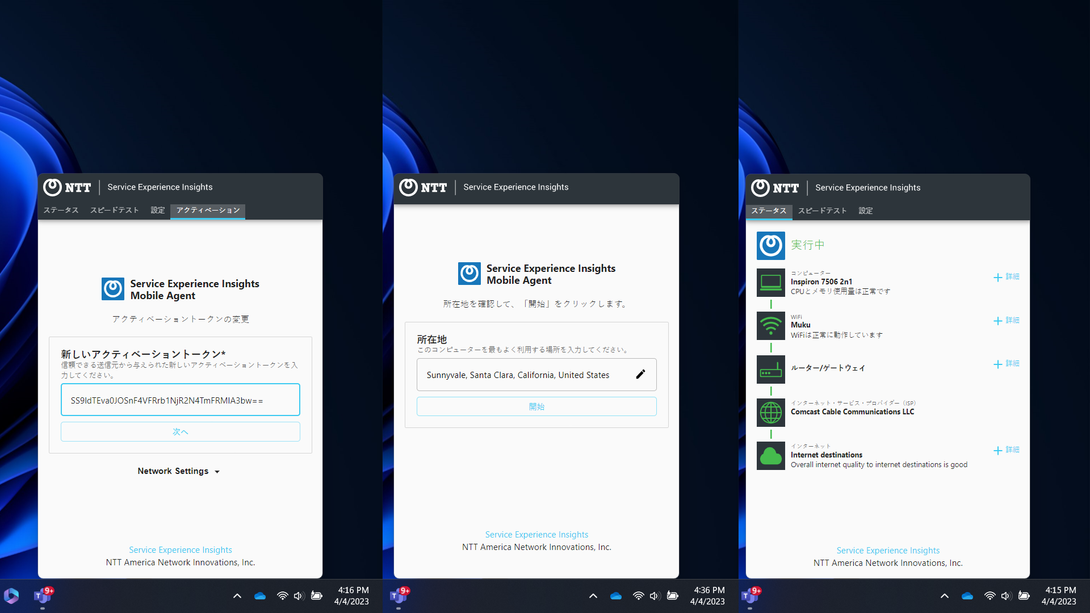1090x613 pixels.
Task: Click the laptop computer icon
Action: tap(771, 283)
